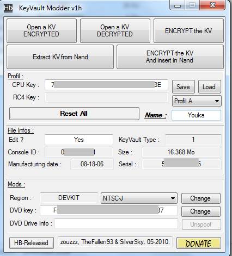Expand the Profil A dropdown
The image size is (232, 256).
(x=197, y=101)
